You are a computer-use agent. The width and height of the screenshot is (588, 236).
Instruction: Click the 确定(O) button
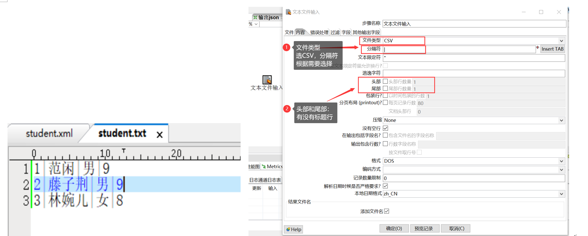[394, 228]
